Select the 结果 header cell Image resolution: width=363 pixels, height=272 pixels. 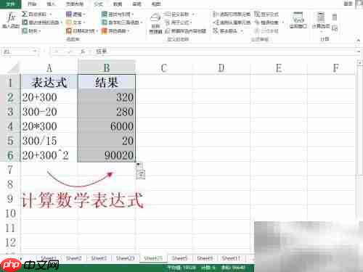coord(107,82)
